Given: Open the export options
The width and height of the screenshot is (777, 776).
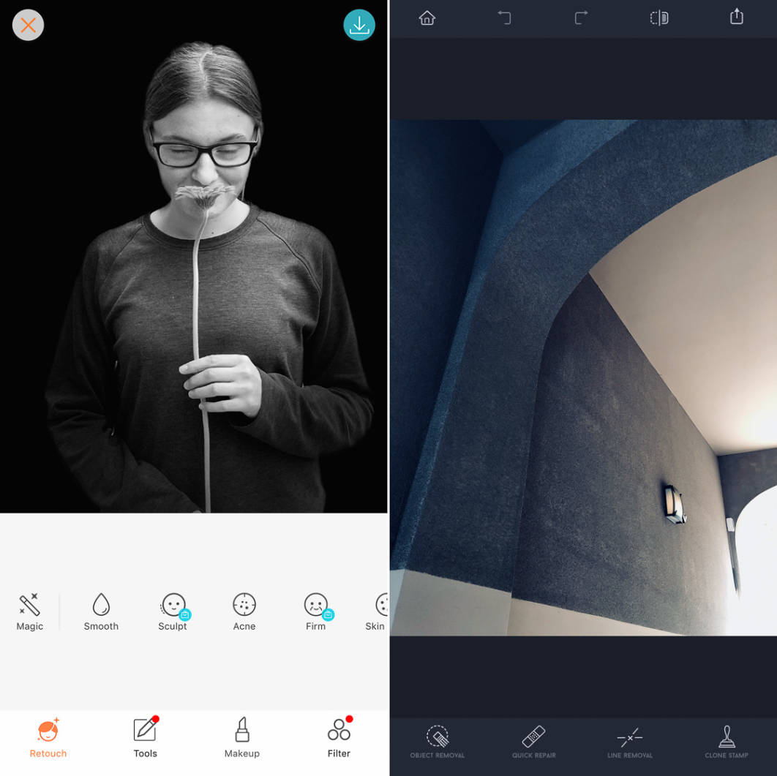Looking at the screenshot, I should click(736, 16).
